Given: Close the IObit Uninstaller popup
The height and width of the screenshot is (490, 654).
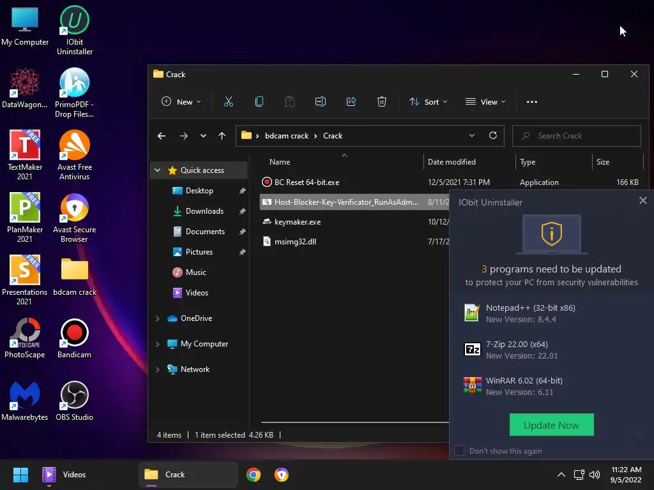Looking at the screenshot, I should coord(643,200).
